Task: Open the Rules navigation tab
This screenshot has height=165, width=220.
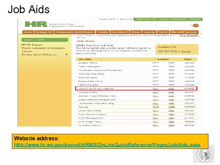Action: tap(136, 32)
